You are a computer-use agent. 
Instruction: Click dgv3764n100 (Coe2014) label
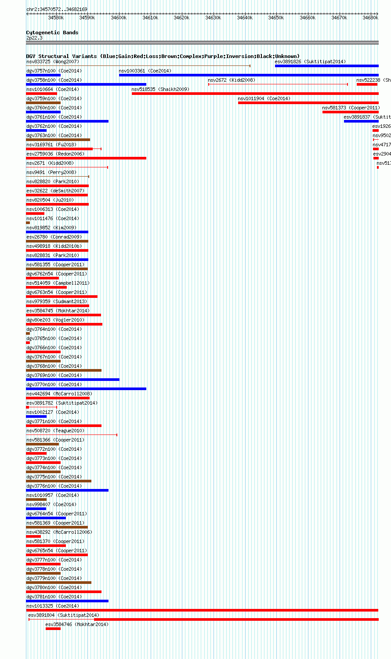pyautogui.click(x=54, y=329)
